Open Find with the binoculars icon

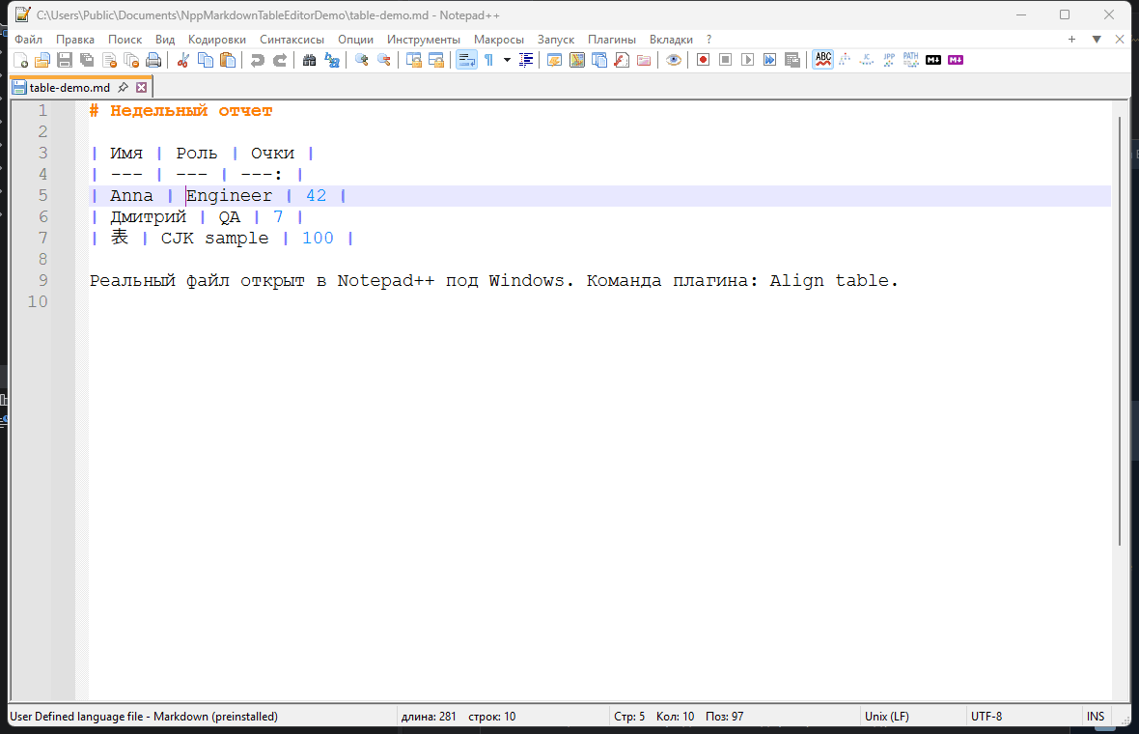pos(310,60)
